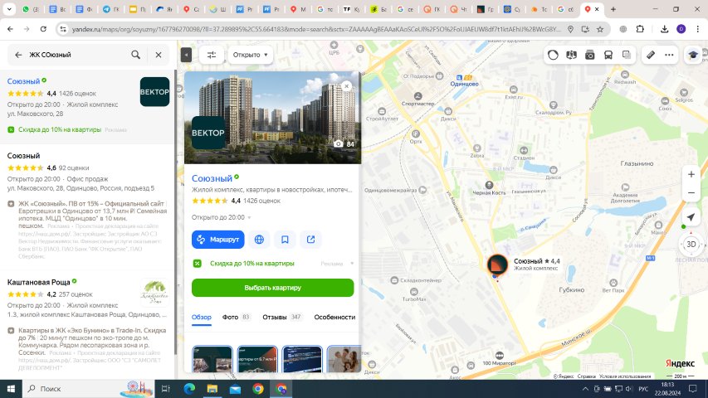Viewport: 708px width, 398px height.
Task: Open the Скидка до 10% offer in card
Action: tap(252, 263)
